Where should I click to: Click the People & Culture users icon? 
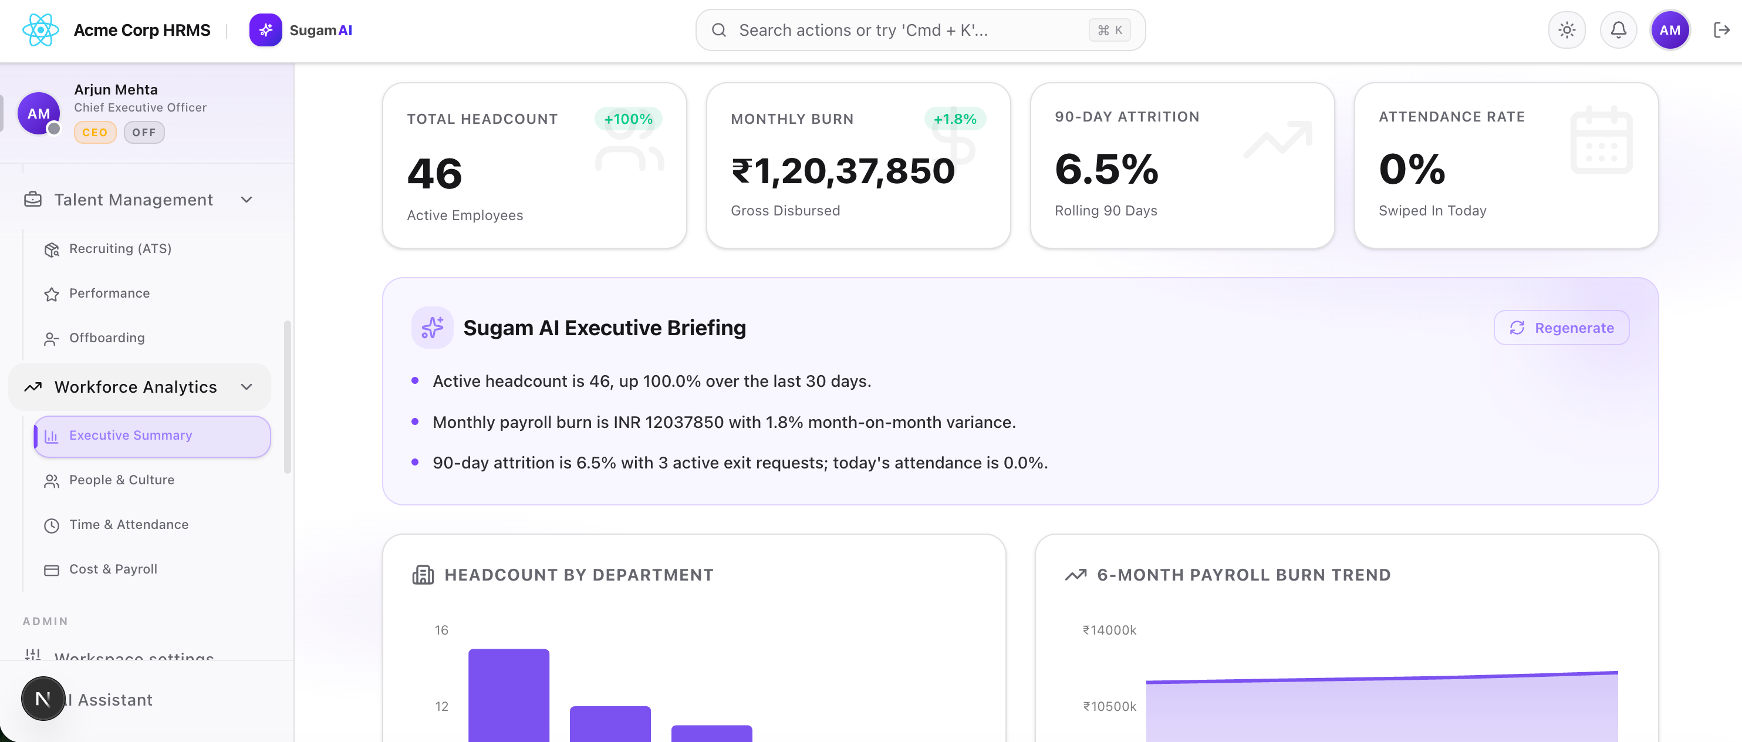coord(52,480)
